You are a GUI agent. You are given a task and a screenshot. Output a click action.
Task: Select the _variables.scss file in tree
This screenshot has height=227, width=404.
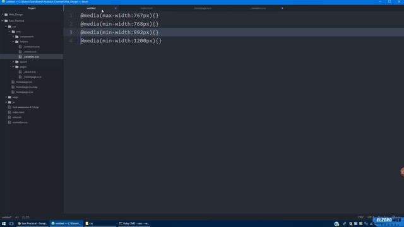(x=32, y=57)
